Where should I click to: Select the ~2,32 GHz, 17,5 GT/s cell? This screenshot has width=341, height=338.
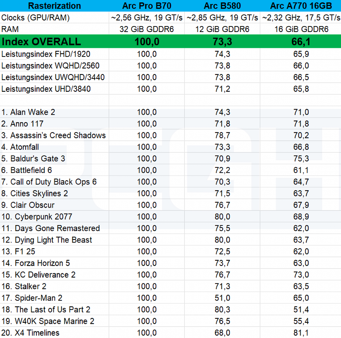(x=301, y=17)
